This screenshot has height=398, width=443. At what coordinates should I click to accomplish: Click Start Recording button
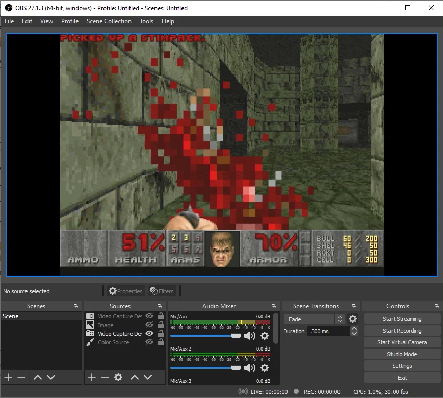(402, 331)
